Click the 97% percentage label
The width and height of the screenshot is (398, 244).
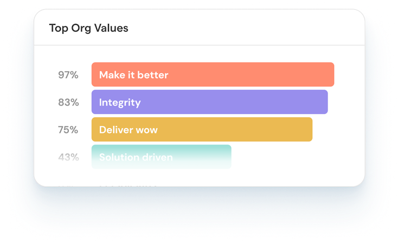point(68,75)
